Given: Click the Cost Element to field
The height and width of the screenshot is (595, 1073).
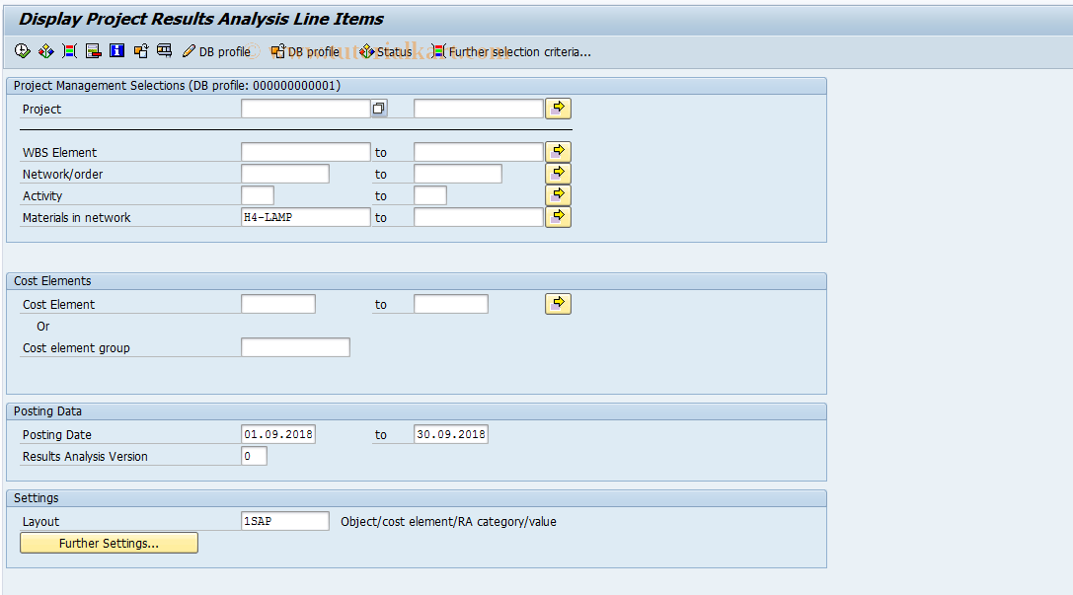Looking at the screenshot, I should 451,304.
